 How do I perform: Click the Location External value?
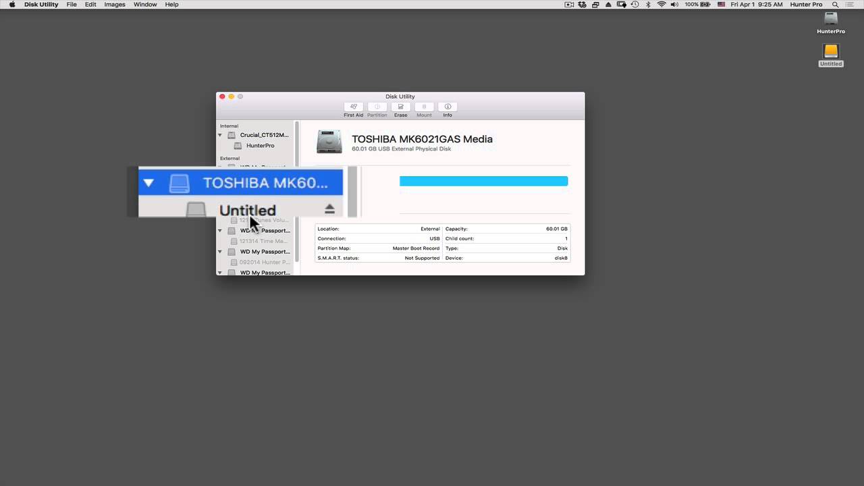pyautogui.click(x=430, y=229)
